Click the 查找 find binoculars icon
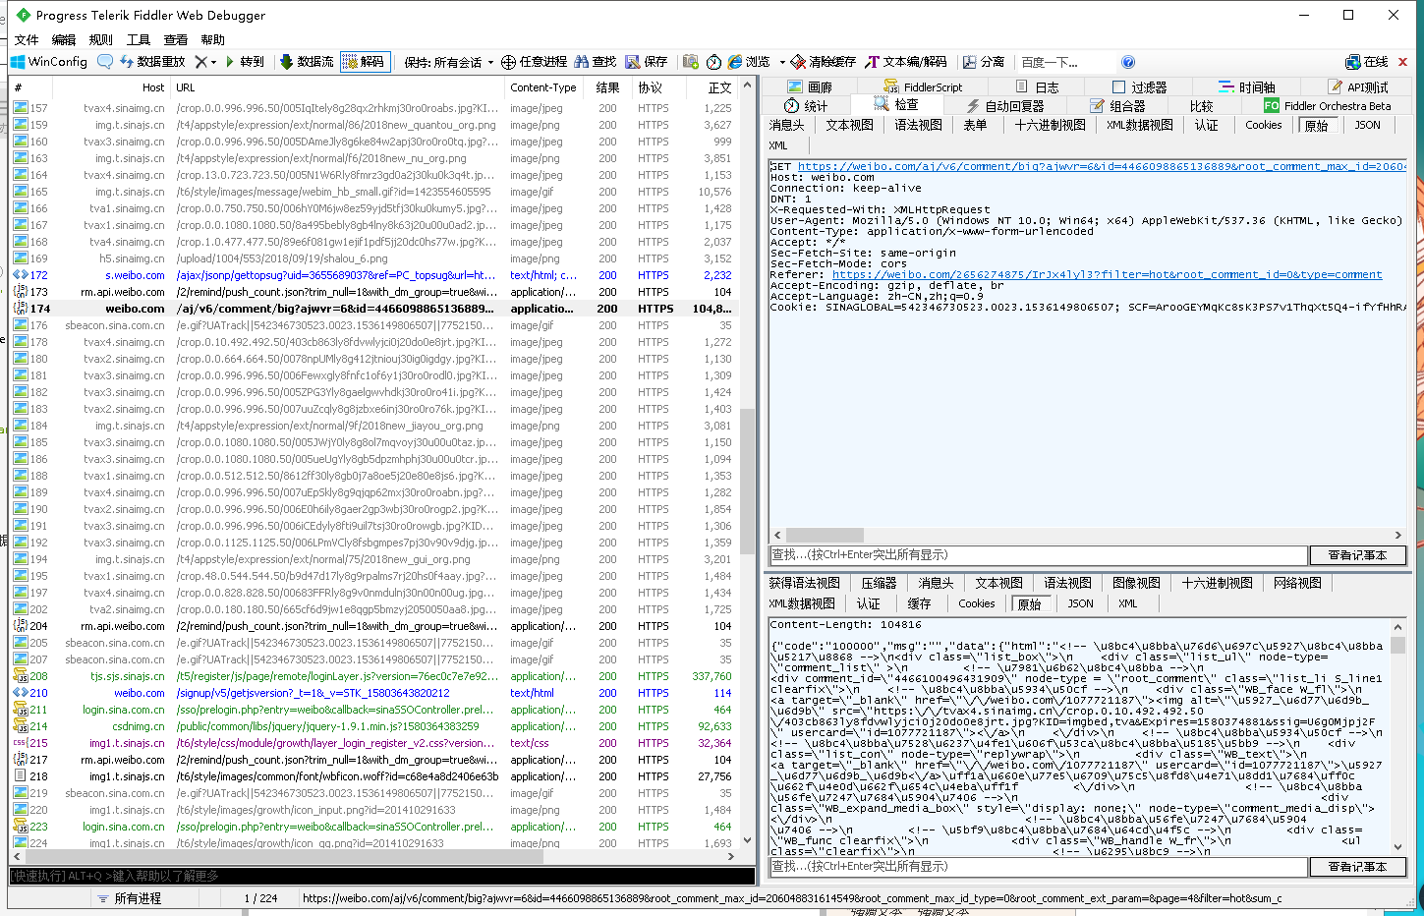The width and height of the screenshot is (1424, 916). coord(582,62)
